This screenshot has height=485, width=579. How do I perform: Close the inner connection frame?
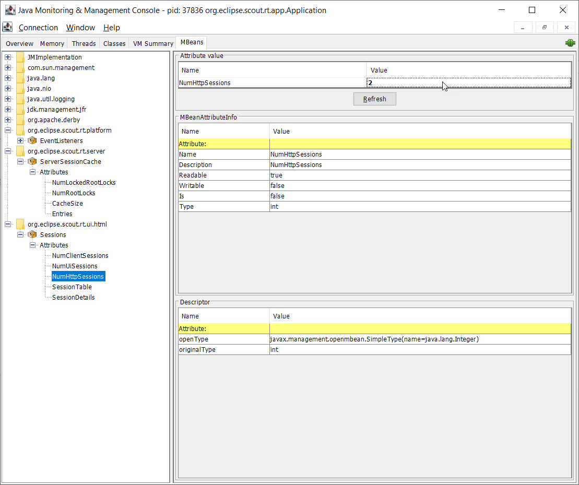[x=566, y=27]
